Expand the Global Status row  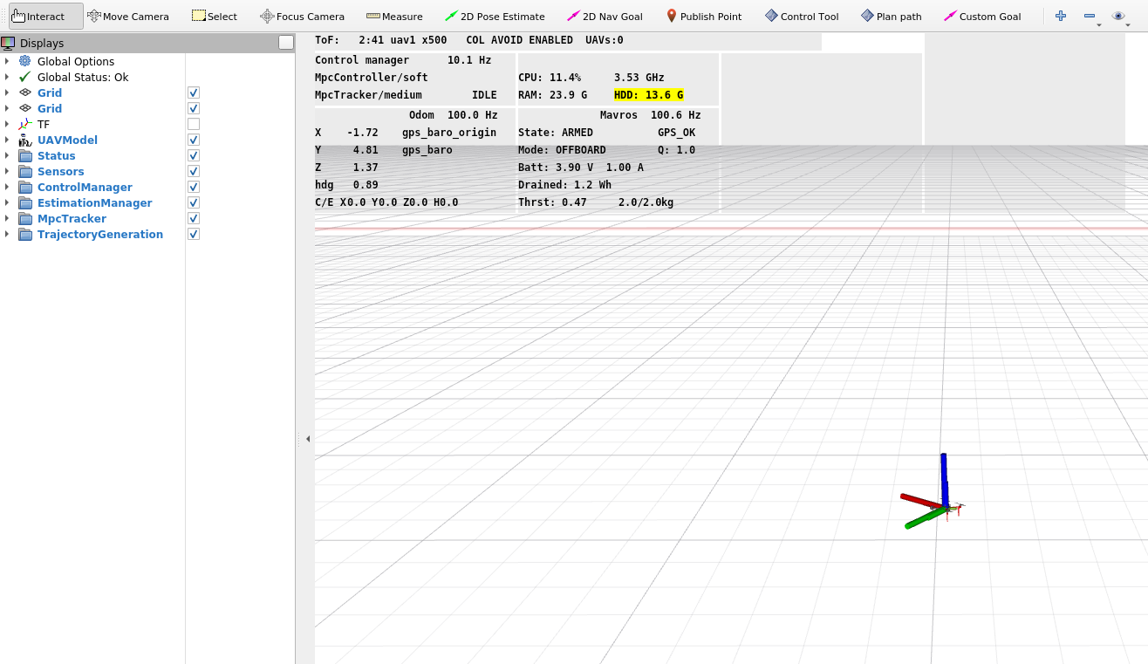click(7, 77)
